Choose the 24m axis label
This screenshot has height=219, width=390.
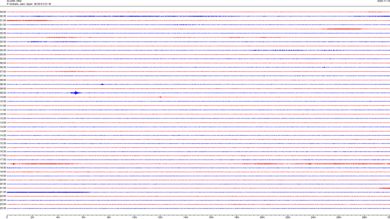(313, 217)
